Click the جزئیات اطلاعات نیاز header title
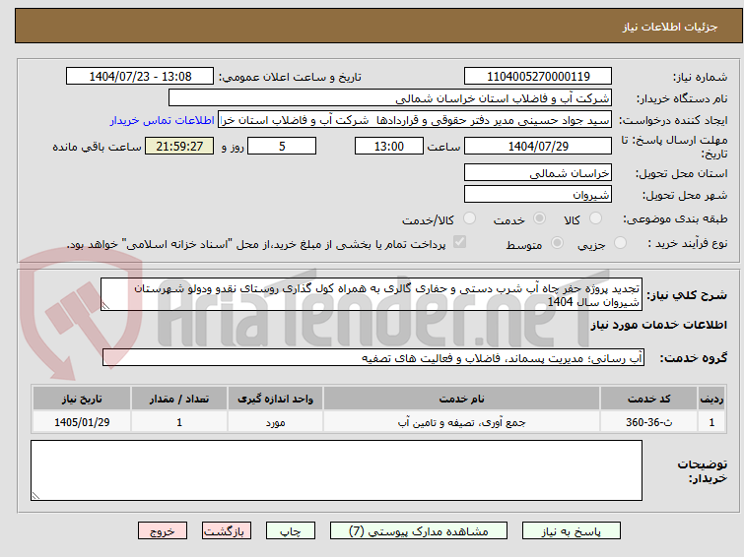This screenshot has height=557, width=744. 670,27
